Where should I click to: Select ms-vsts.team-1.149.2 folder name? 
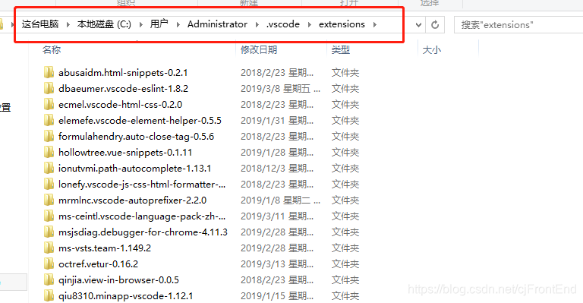click(x=105, y=248)
